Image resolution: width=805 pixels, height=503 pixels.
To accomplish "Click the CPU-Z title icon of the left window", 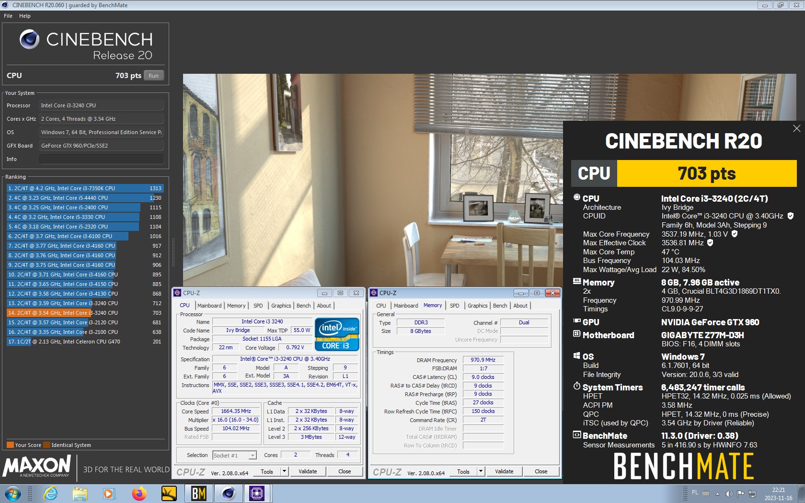I will click(x=177, y=293).
